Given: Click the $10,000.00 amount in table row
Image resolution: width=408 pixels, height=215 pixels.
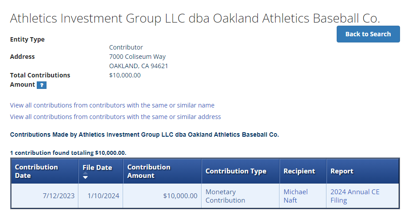Looking at the screenshot, I should pyautogui.click(x=180, y=196).
